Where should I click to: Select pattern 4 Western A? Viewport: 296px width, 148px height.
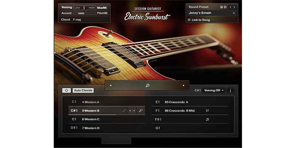click(x=107, y=102)
